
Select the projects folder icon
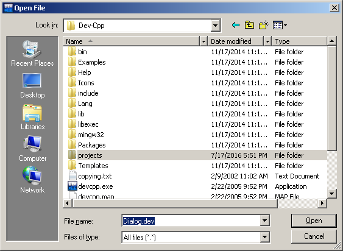(x=72, y=155)
